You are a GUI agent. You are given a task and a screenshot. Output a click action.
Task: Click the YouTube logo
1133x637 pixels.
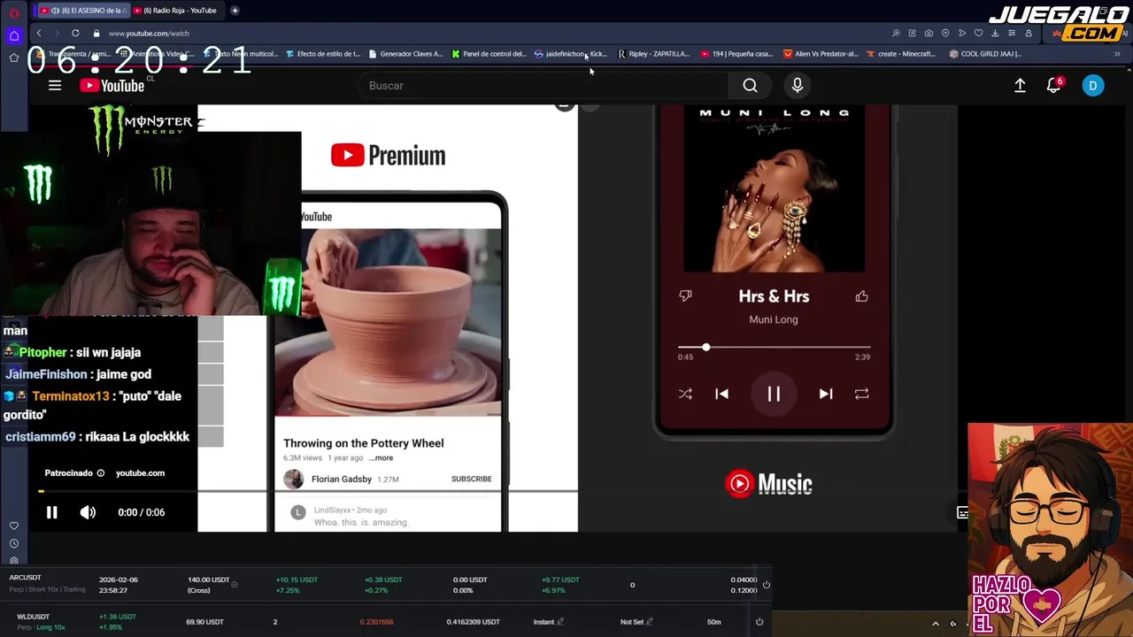coord(112,85)
